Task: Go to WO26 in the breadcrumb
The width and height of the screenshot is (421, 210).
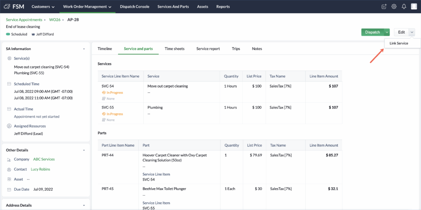Action: [55, 20]
